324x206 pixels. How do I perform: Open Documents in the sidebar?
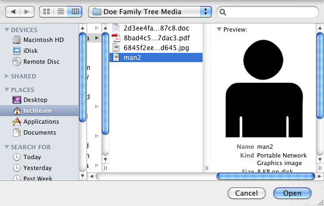pos(39,132)
